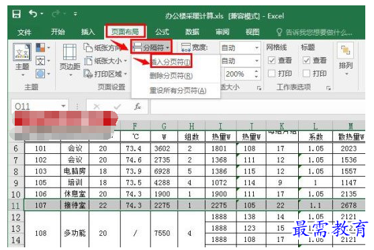Open the 文件 tab
This screenshot has height=250, width=374.
(x=24, y=32)
